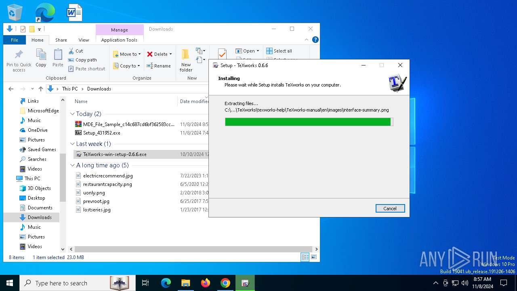Open TeXworks setup taskbar icon
517x291 pixels.
[245, 283]
